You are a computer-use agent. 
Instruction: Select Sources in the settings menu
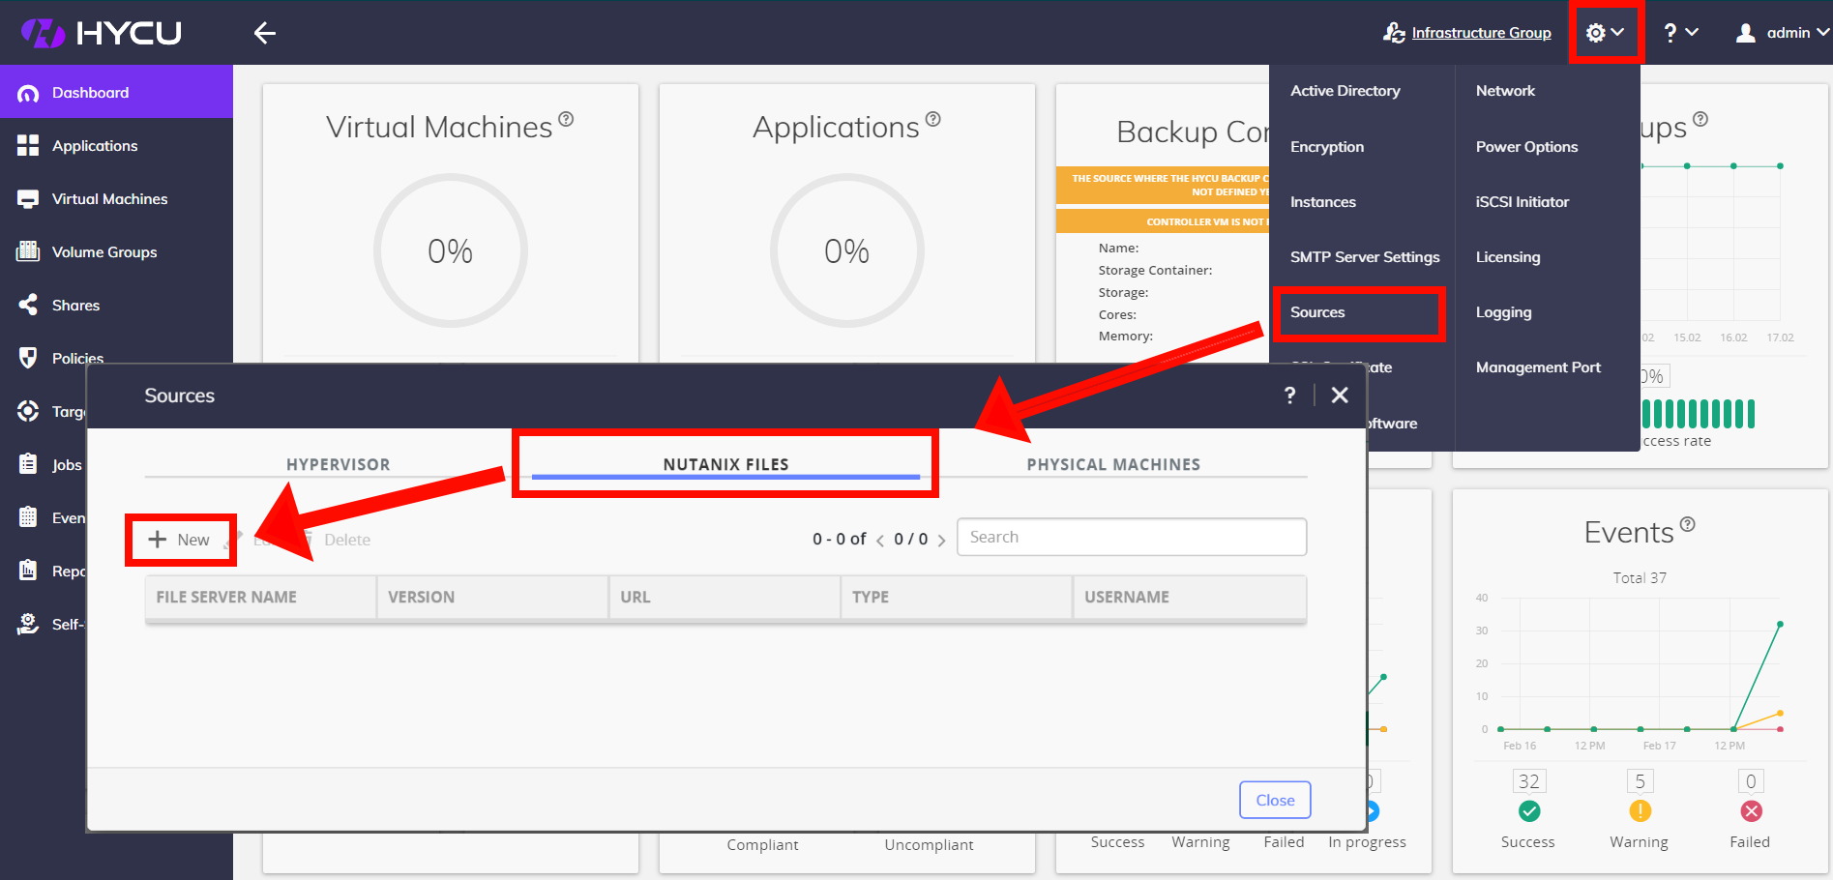tap(1317, 312)
